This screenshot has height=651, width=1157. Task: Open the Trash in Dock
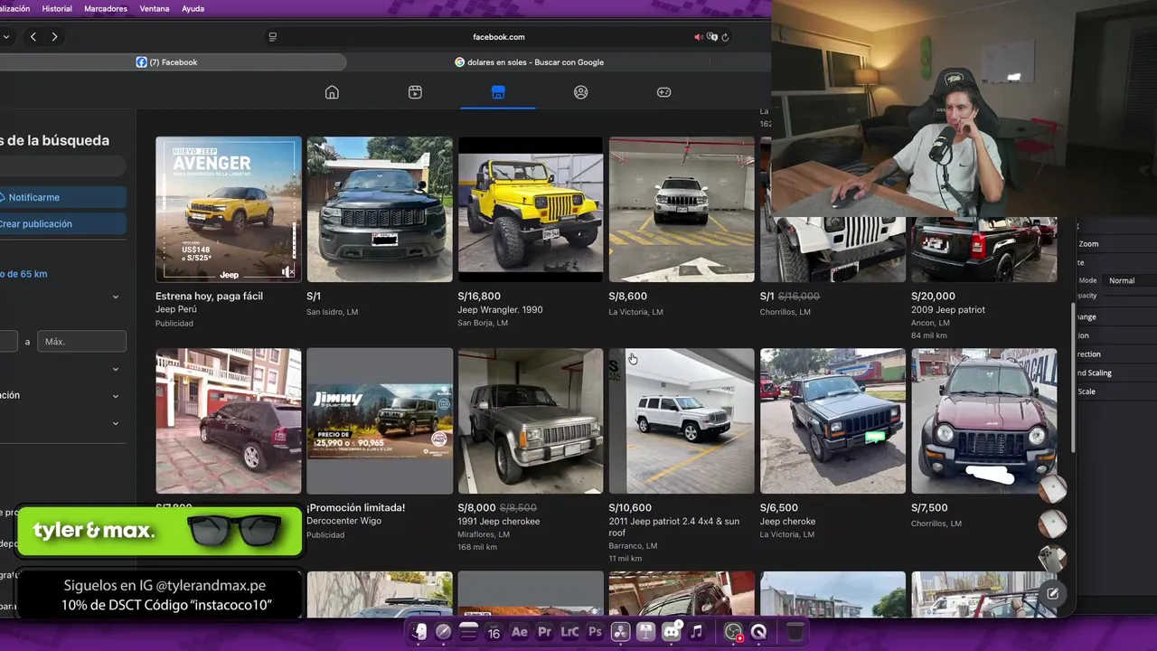(795, 632)
